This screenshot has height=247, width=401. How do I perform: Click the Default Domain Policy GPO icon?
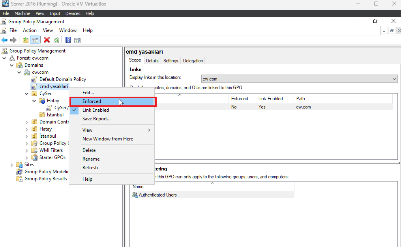[x=34, y=80]
